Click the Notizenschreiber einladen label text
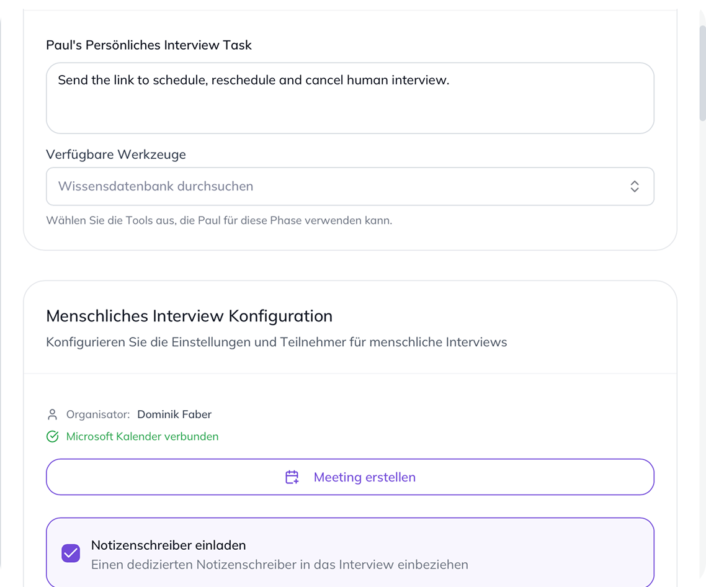The image size is (706, 587). click(168, 545)
